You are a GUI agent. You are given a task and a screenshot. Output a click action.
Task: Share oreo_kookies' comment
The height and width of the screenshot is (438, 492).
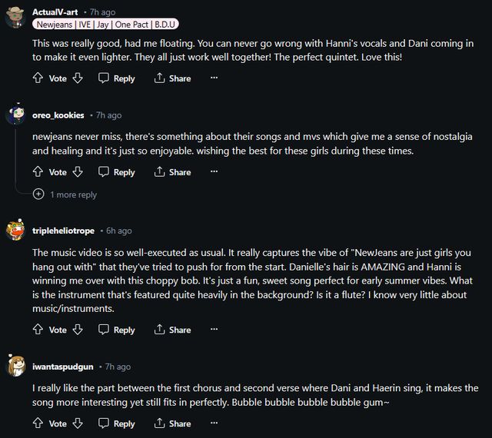coord(173,172)
